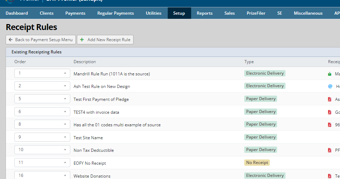Open order dropdown for Mandrill Rule Run
Viewport: 340px width, 179px height.
coord(42,73)
